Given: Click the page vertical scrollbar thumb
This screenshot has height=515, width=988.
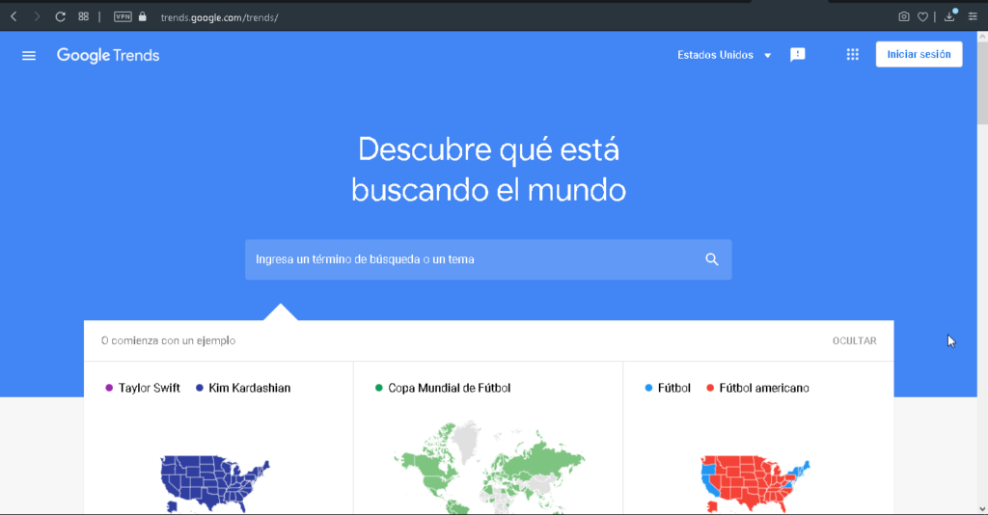Looking at the screenshot, I should click(982, 83).
